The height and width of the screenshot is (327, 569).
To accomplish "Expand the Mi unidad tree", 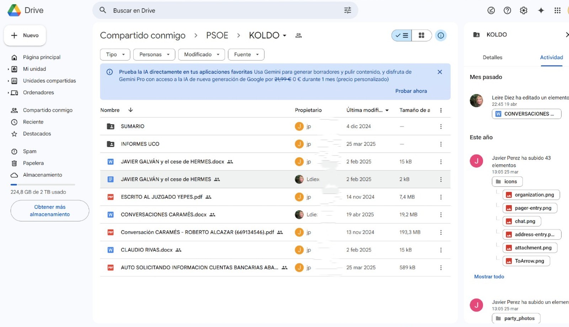I will 8,69.
